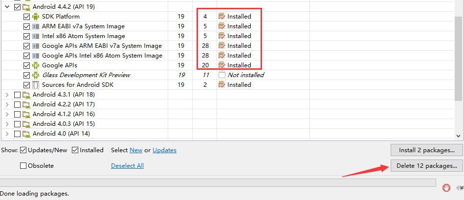
Task: Select the Glass Development Kit Preview row text
Action: (x=86, y=75)
